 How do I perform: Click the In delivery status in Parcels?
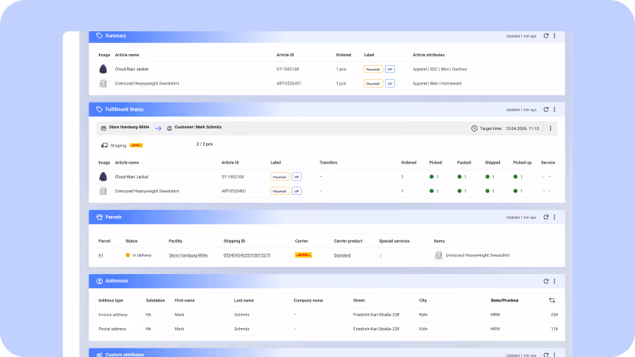[139, 255]
